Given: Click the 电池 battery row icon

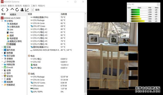Looking at the screenshot, I should [x=32, y=65].
